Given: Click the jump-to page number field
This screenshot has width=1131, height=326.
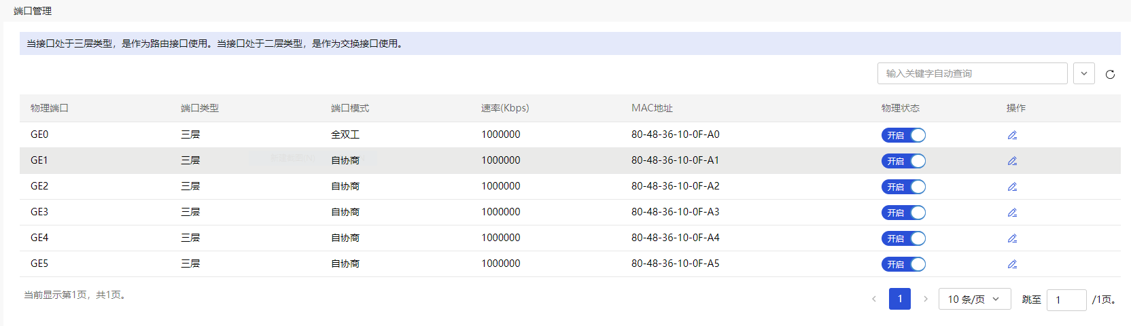Looking at the screenshot, I should [x=1066, y=300].
